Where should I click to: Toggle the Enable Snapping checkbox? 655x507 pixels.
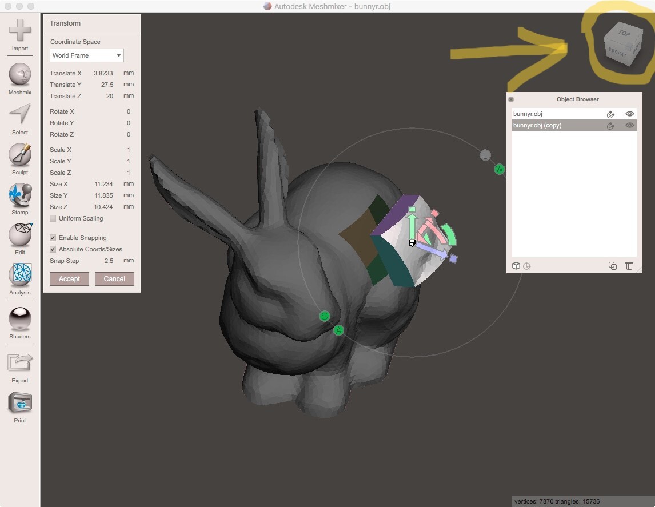[53, 238]
